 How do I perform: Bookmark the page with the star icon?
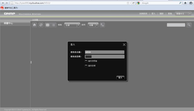click(128, 3)
